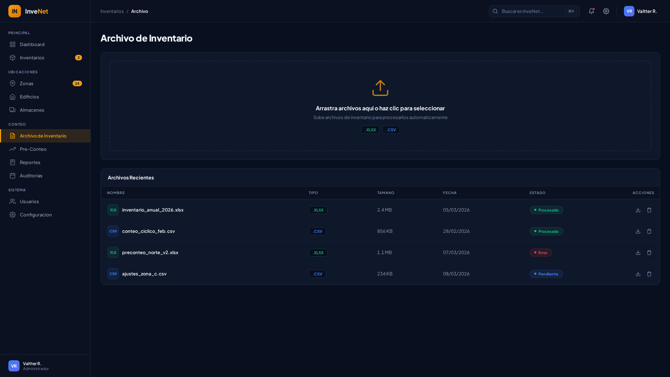Open the ajustes_zona_c.csv file name
The width and height of the screenshot is (670, 377).
pyautogui.click(x=144, y=274)
